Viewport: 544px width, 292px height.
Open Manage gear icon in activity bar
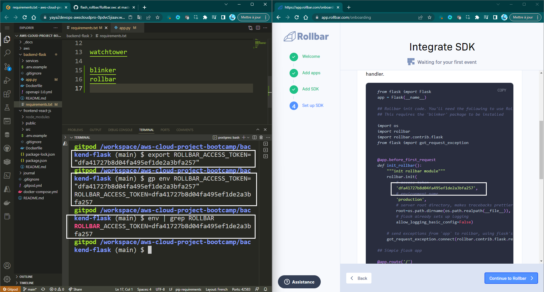[7, 279]
